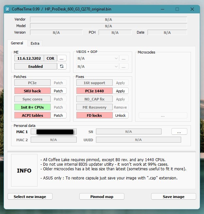Select the General tab

[17, 43]
